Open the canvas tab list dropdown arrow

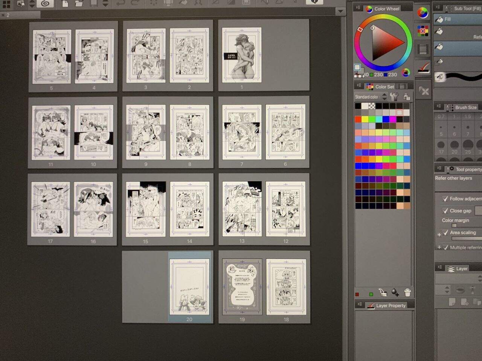tap(340, 11)
